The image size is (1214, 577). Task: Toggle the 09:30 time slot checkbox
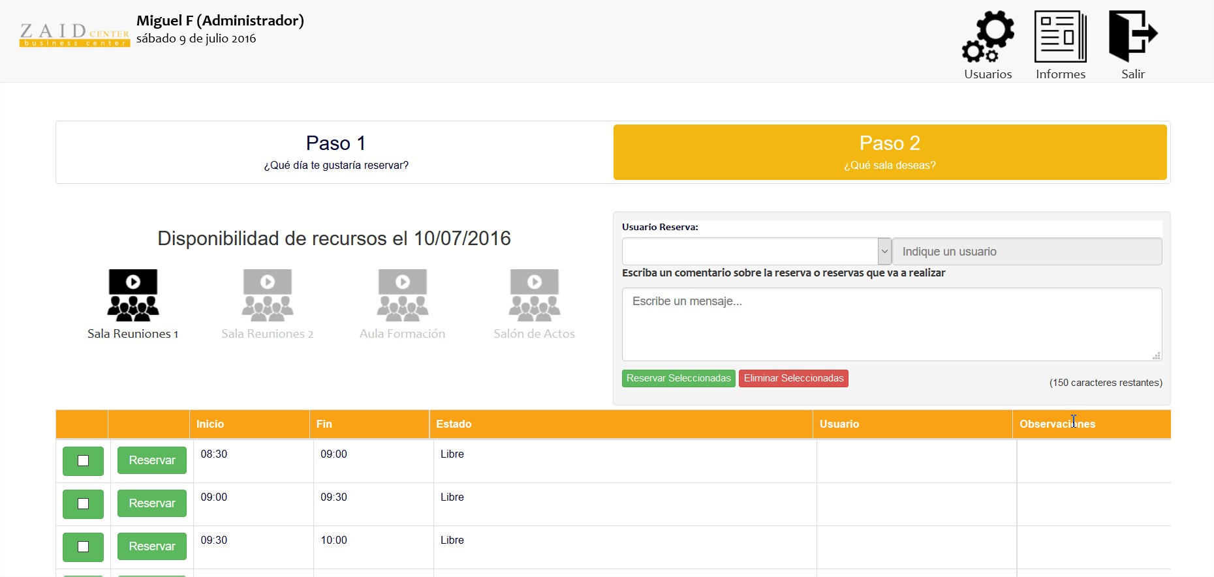pyautogui.click(x=83, y=547)
